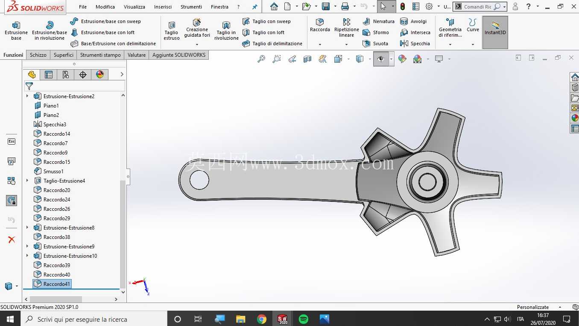The width and height of the screenshot is (579, 326).
Task: Choose Taglio con sweep
Action: (266, 21)
